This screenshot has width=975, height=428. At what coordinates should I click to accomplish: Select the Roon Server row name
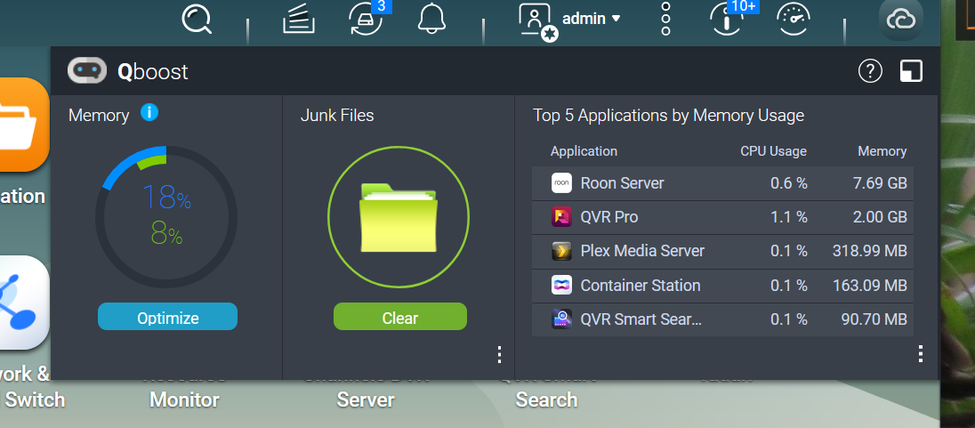tap(622, 183)
